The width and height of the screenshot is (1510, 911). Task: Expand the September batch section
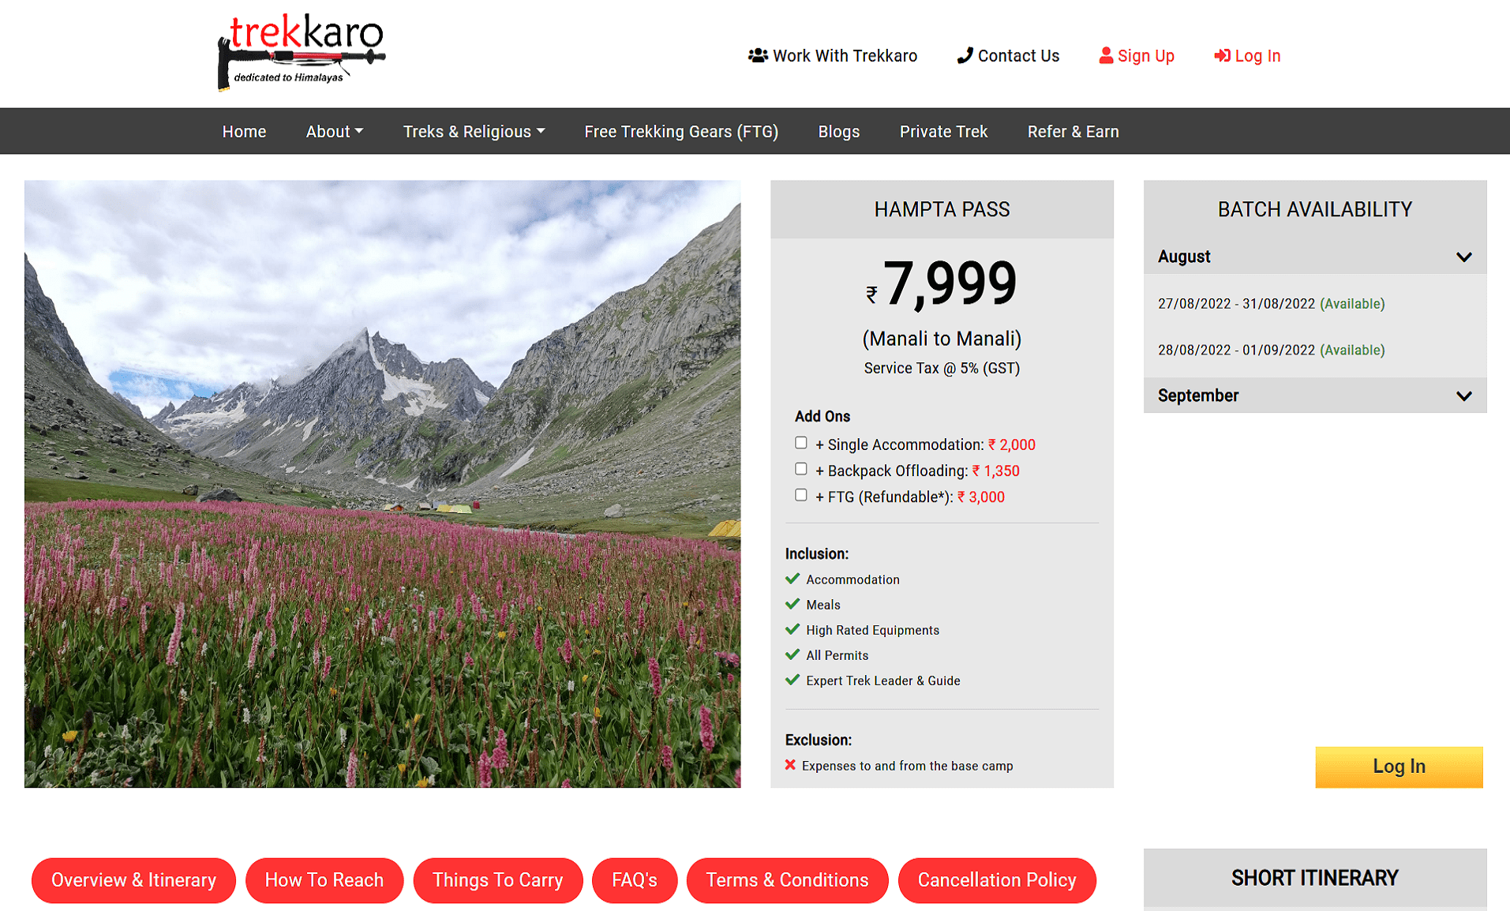click(x=1315, y=396)
